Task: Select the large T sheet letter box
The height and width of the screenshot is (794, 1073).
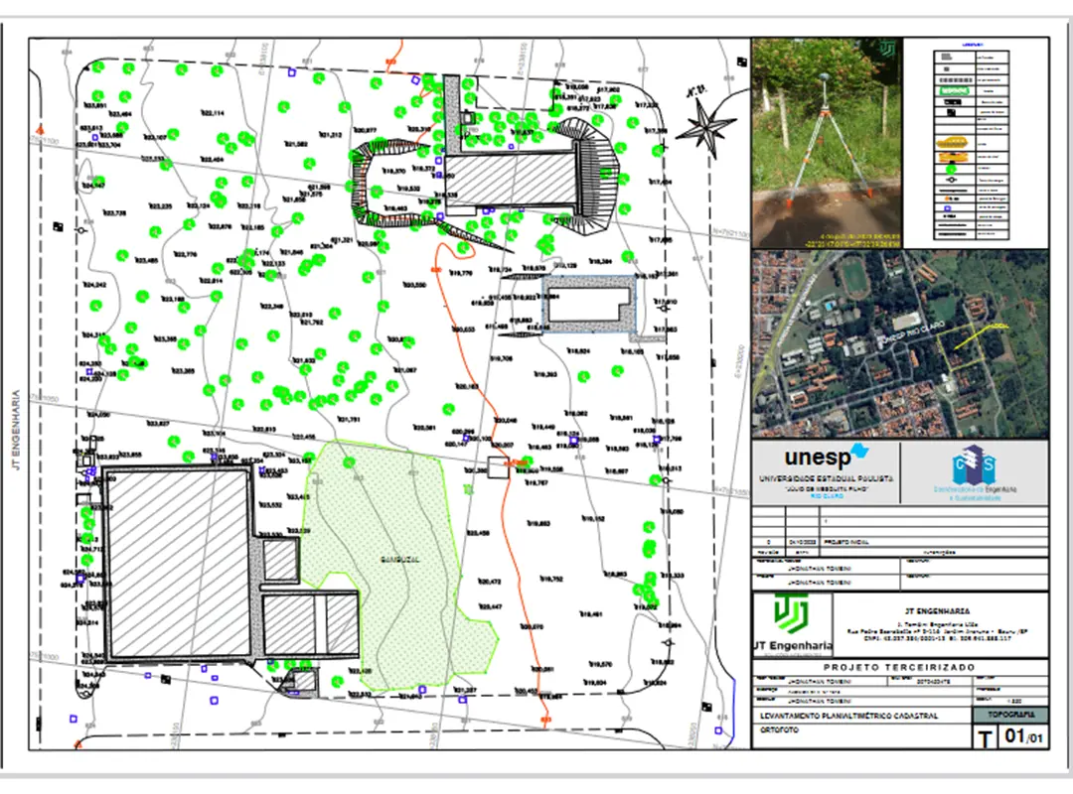Action: click(x=984, y=738)
